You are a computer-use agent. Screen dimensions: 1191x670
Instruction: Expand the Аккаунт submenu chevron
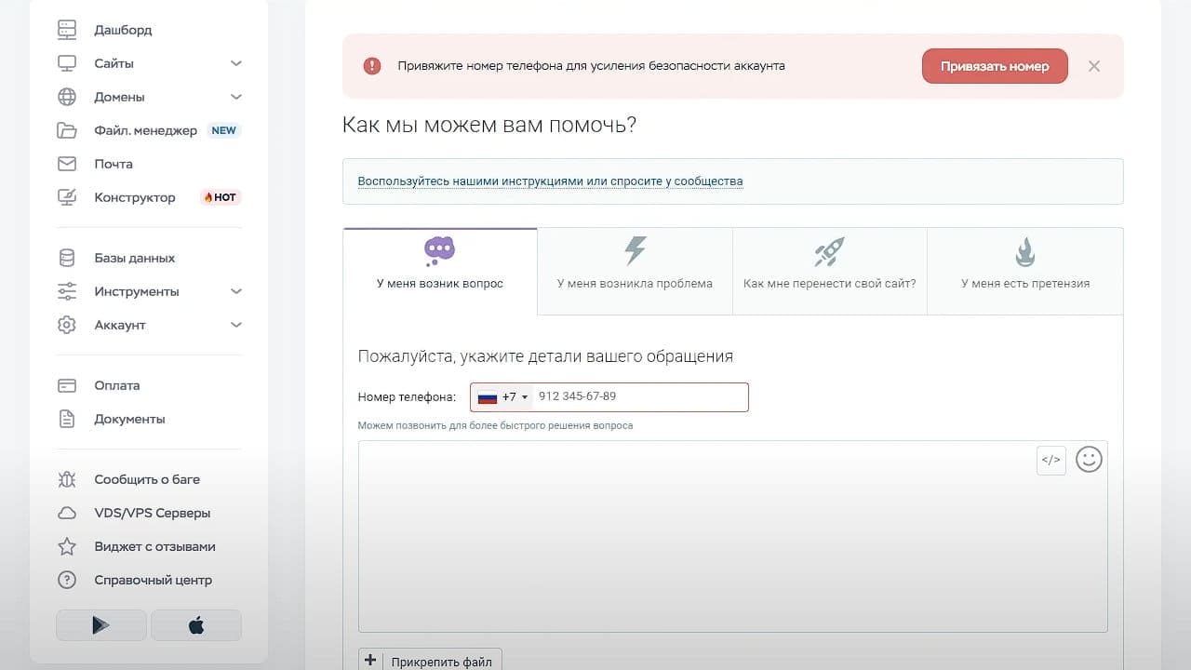coord(236,325)
